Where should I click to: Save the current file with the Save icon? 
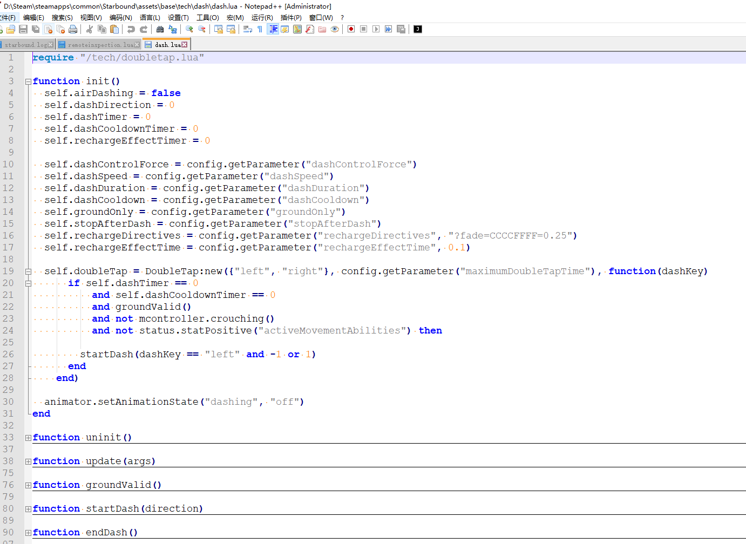[x=23, y=29]
